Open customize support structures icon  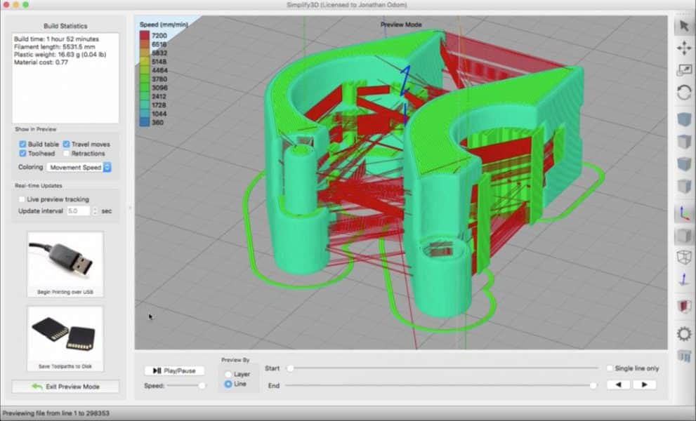684,356
